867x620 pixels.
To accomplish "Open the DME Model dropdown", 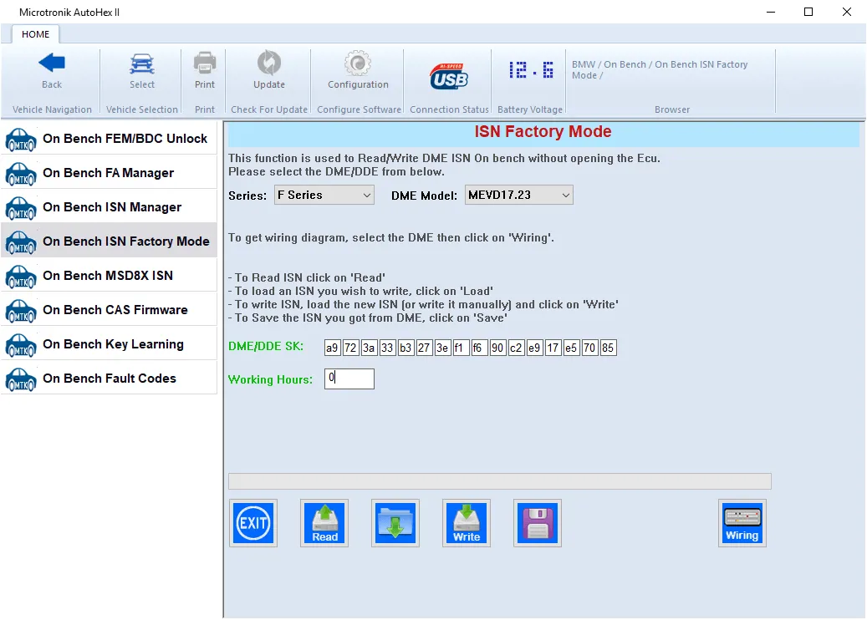I will 518,195.
